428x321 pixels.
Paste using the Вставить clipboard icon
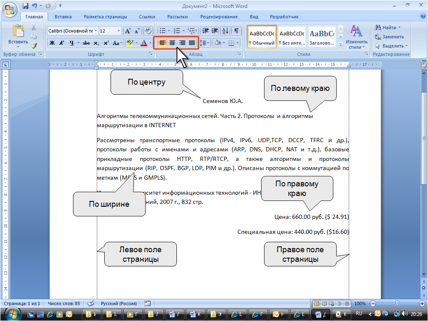coord(18,31)
